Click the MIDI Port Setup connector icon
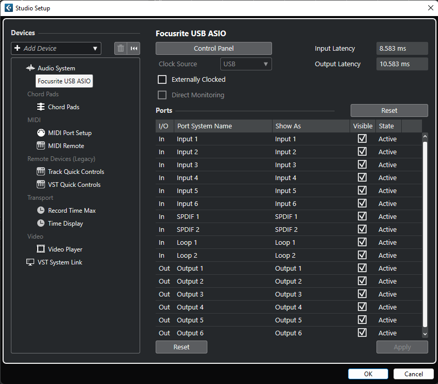Viewport: 438px width, 384px height. pyautogui.click(x=41, y=133)
